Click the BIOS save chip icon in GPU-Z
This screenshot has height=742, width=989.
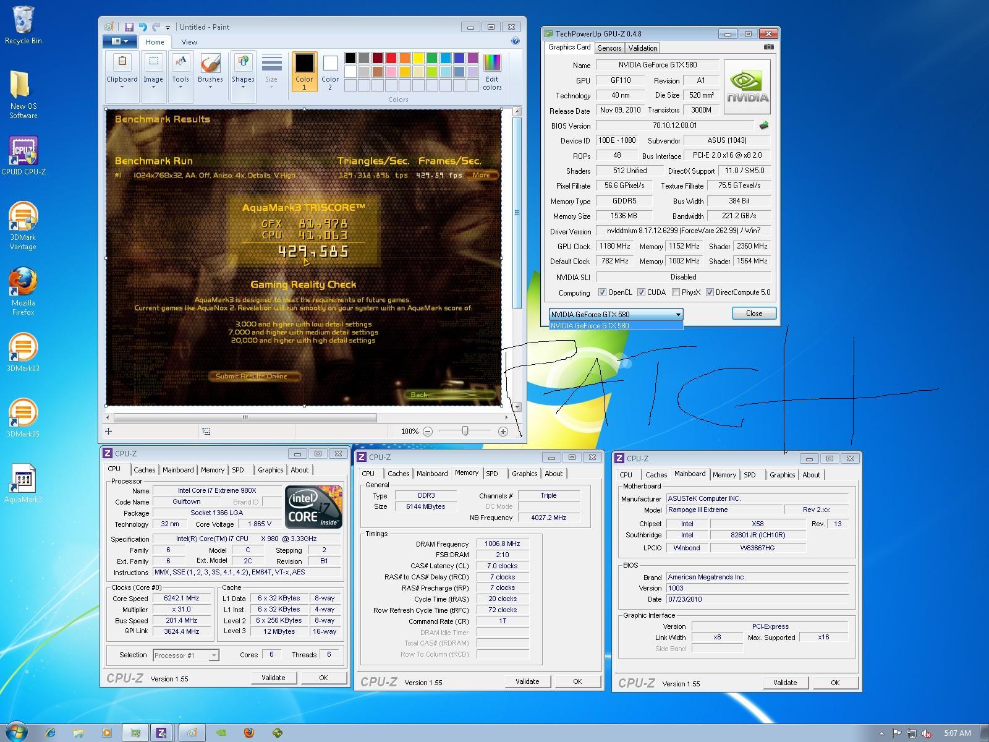coord(764,126)
